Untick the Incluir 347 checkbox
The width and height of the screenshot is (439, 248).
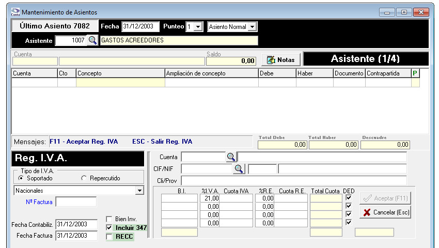(x=109, y=227)
